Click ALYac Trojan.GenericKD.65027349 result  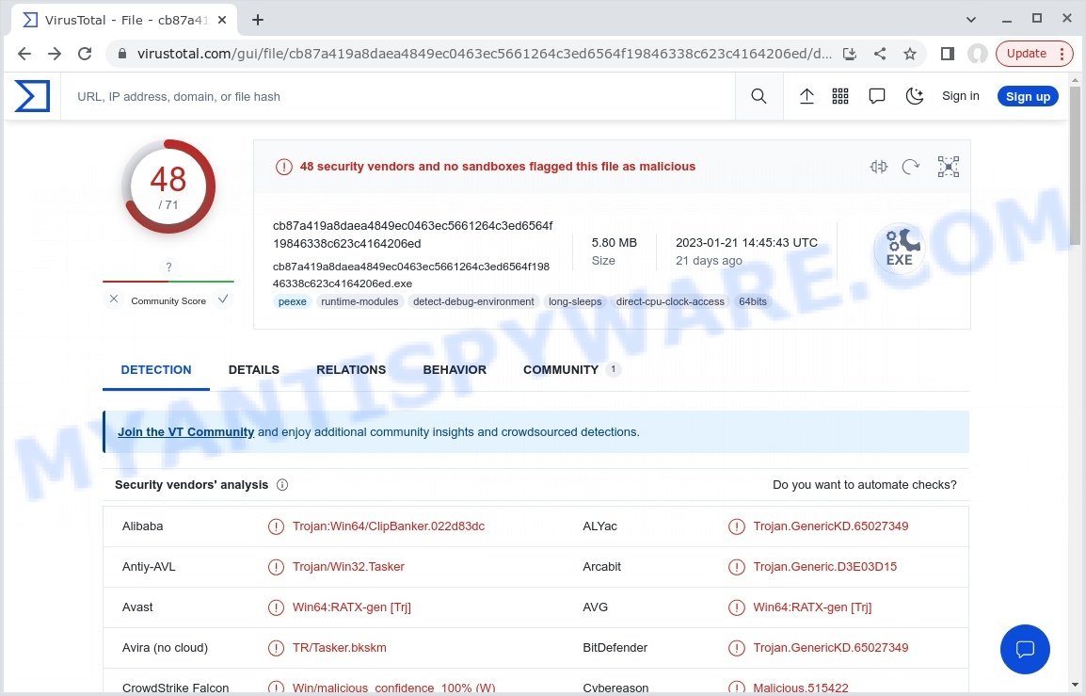pyautogui.click(x=830, y=526)
